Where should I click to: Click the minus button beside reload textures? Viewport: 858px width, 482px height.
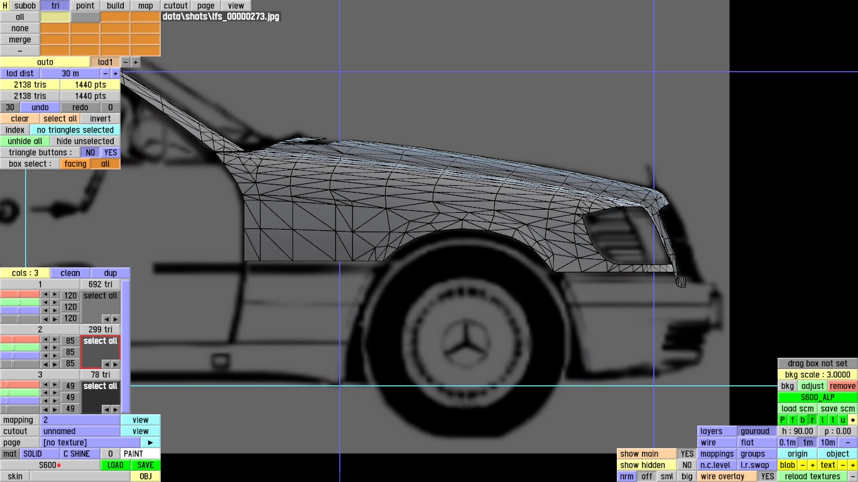tap(853, 476)
